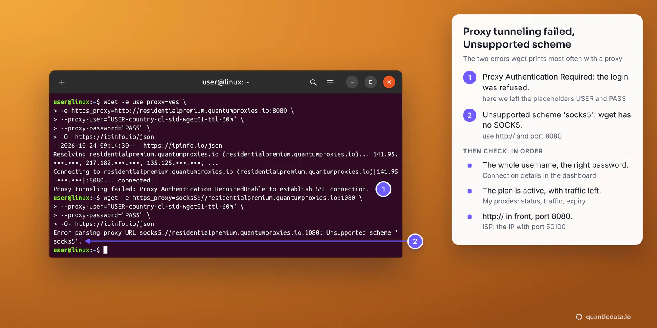Close the terminal with the orange button
Screen dimensions: 657x328
(389, 82)
